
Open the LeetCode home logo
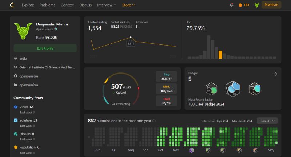pyautogui.click(x=12, y=5)
